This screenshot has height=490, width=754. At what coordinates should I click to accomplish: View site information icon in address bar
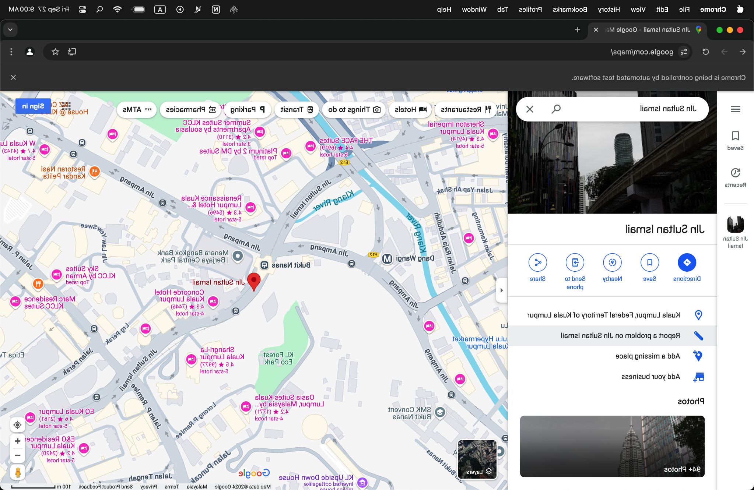coord(684,52)
